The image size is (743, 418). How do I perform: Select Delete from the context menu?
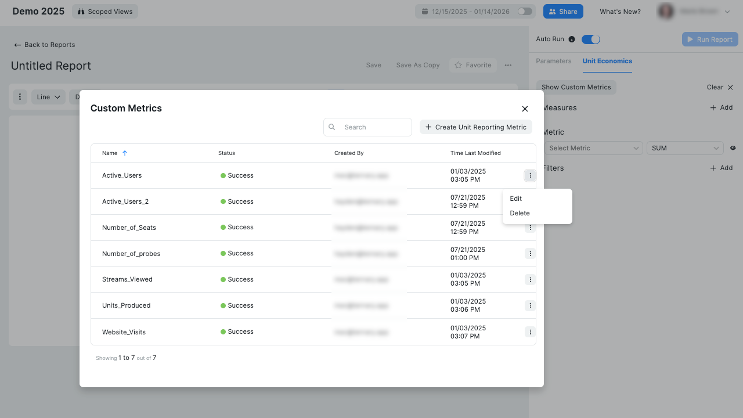click(x=520, y=212)
